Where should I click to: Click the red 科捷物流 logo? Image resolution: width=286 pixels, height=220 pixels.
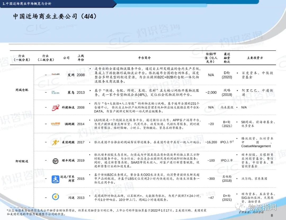55,107
